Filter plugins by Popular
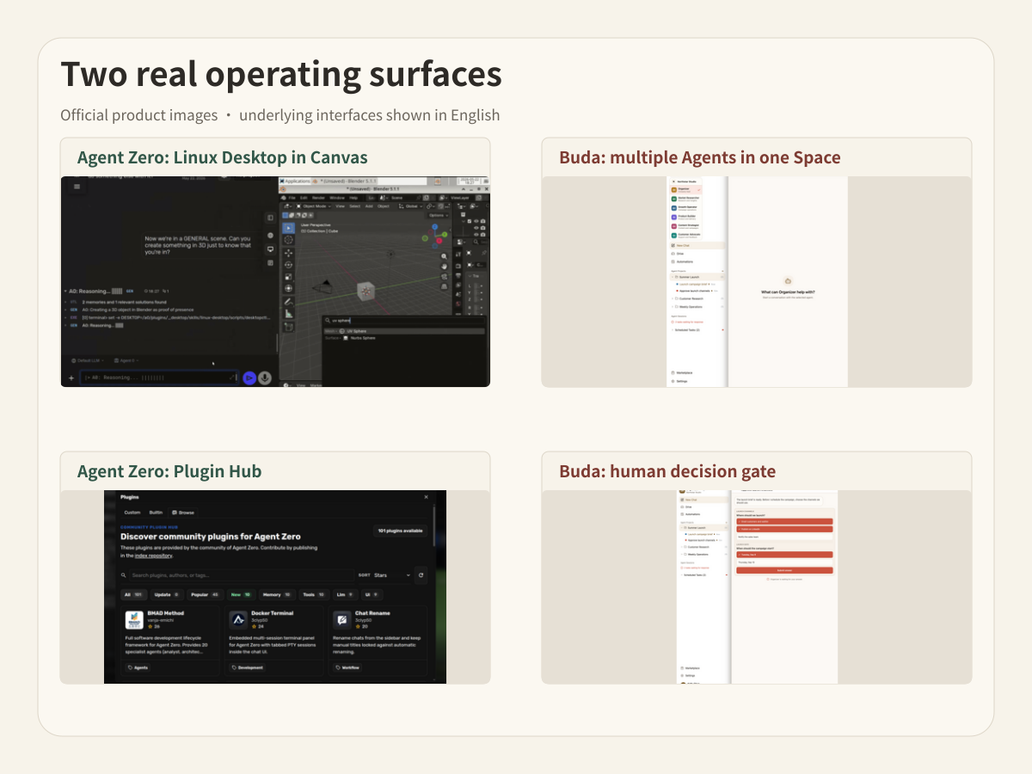1032x774 pixels. pyautogui.click(x=205, y=595)
